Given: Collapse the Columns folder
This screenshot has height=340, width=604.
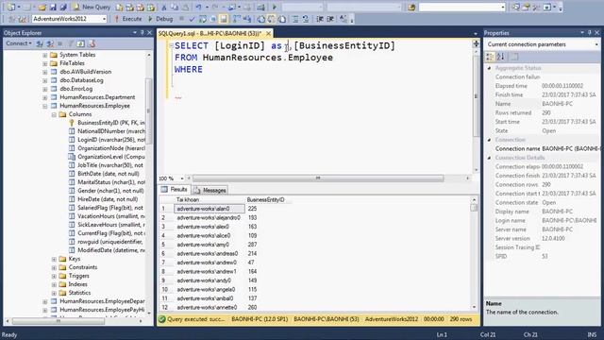Looking at the screenshot, I should point(54,114).
